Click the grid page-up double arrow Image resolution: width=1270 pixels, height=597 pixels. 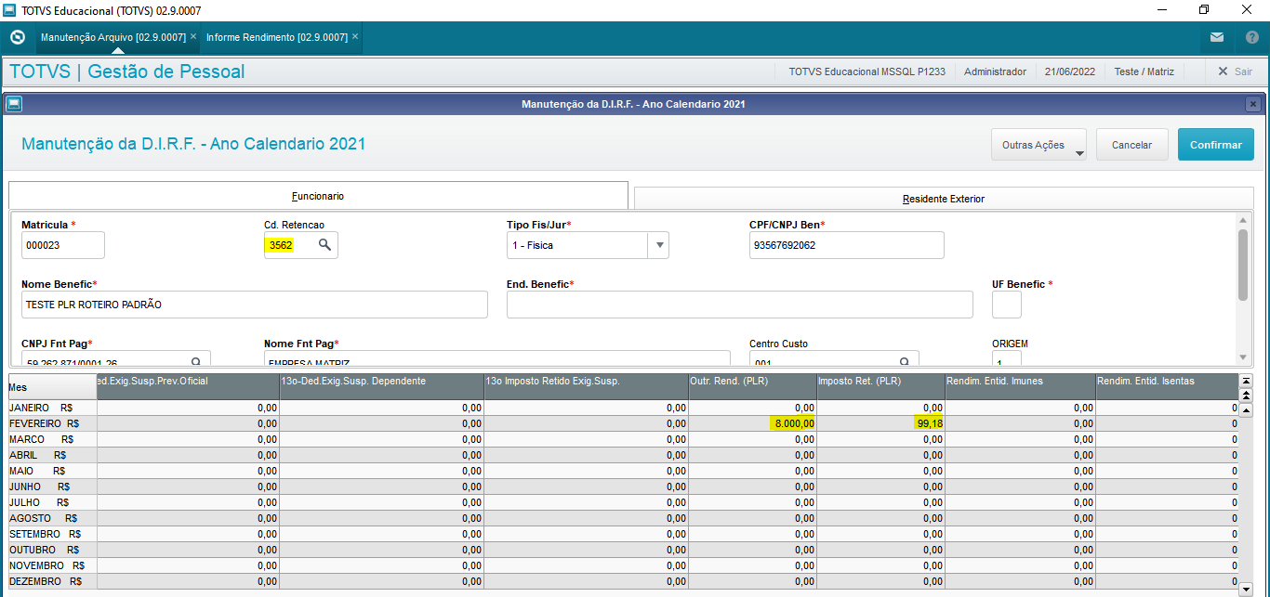point(1247,395)
